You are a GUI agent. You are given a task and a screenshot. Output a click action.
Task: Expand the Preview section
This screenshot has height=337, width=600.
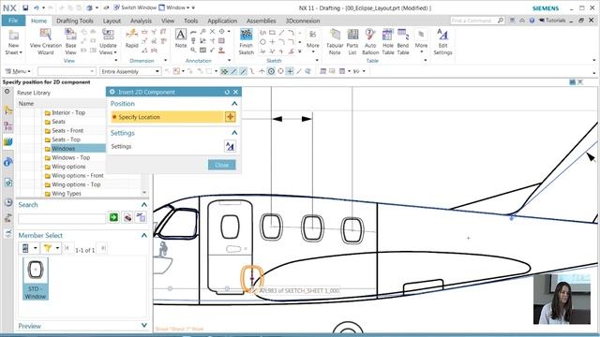143,325
